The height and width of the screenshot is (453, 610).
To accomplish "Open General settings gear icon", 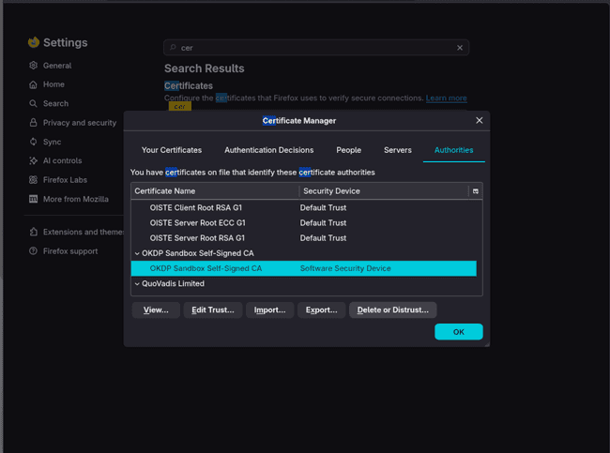I will [x=34, y=66].
